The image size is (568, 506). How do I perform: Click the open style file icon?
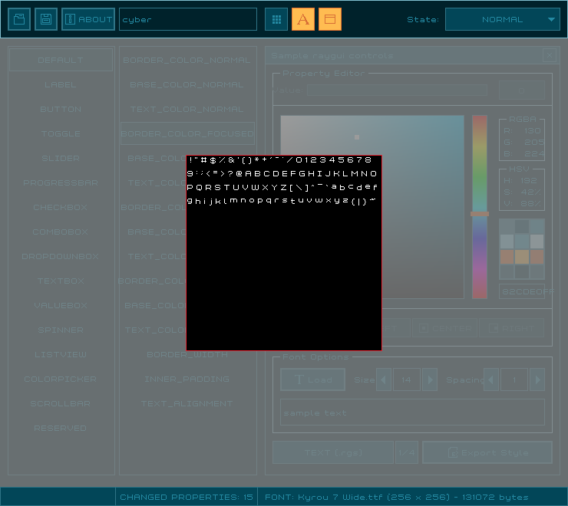[19, 19]
